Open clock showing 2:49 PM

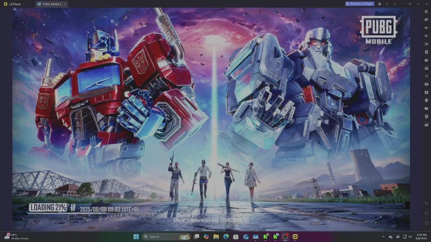coord(422,237)
